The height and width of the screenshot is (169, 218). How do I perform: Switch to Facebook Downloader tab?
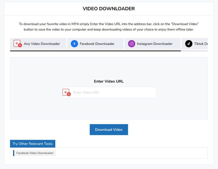[95, 43]
